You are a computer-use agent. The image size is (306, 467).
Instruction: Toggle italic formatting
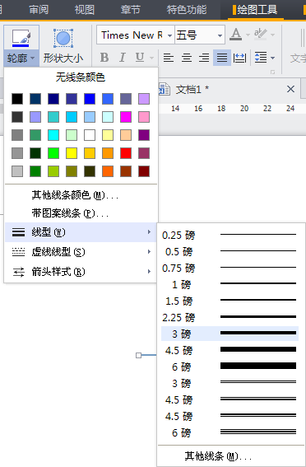tap(123, 57)
